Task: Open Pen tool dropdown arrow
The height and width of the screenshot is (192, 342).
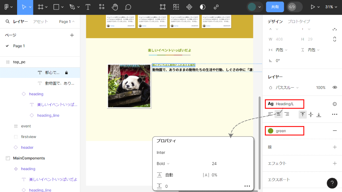Action: pos(78,7)
